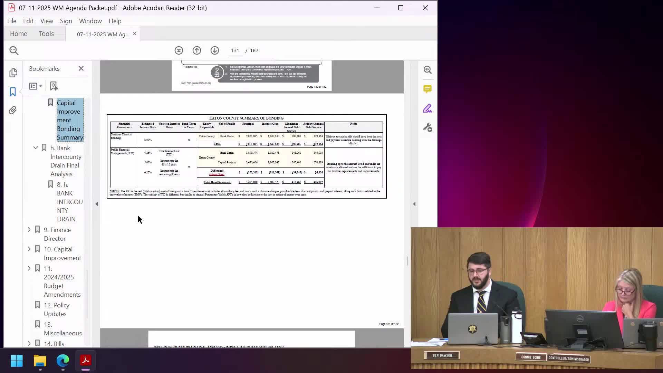The image size is (663, 373).
Task: Collapse the left navigation pane arrow
Action: click(97, 204)
